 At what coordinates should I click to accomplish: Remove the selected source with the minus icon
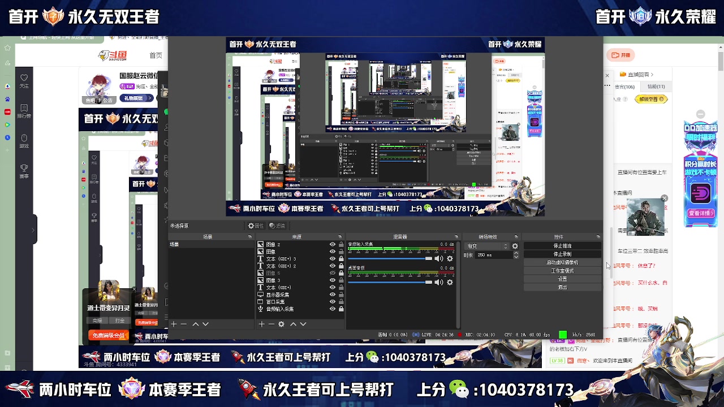pyautogui.click(x=271, y=324)
